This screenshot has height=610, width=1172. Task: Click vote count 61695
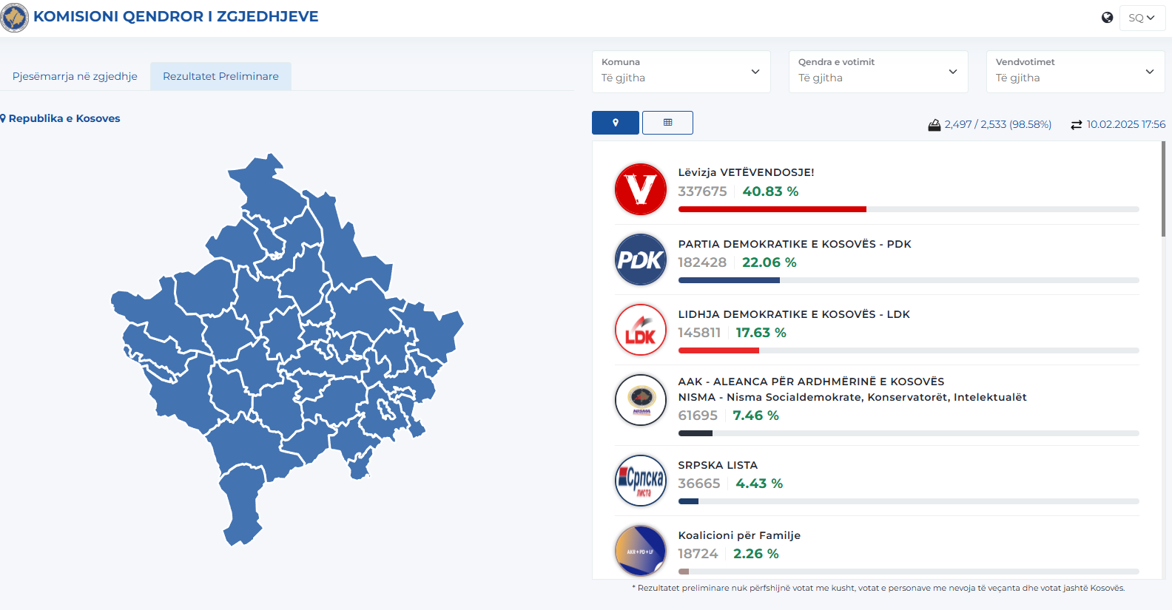pos(698,416)
